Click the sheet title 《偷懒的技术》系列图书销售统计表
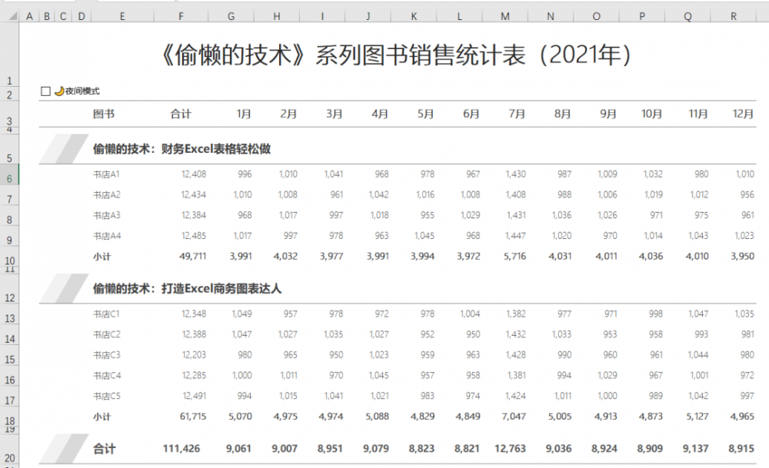 coord(396,55)
